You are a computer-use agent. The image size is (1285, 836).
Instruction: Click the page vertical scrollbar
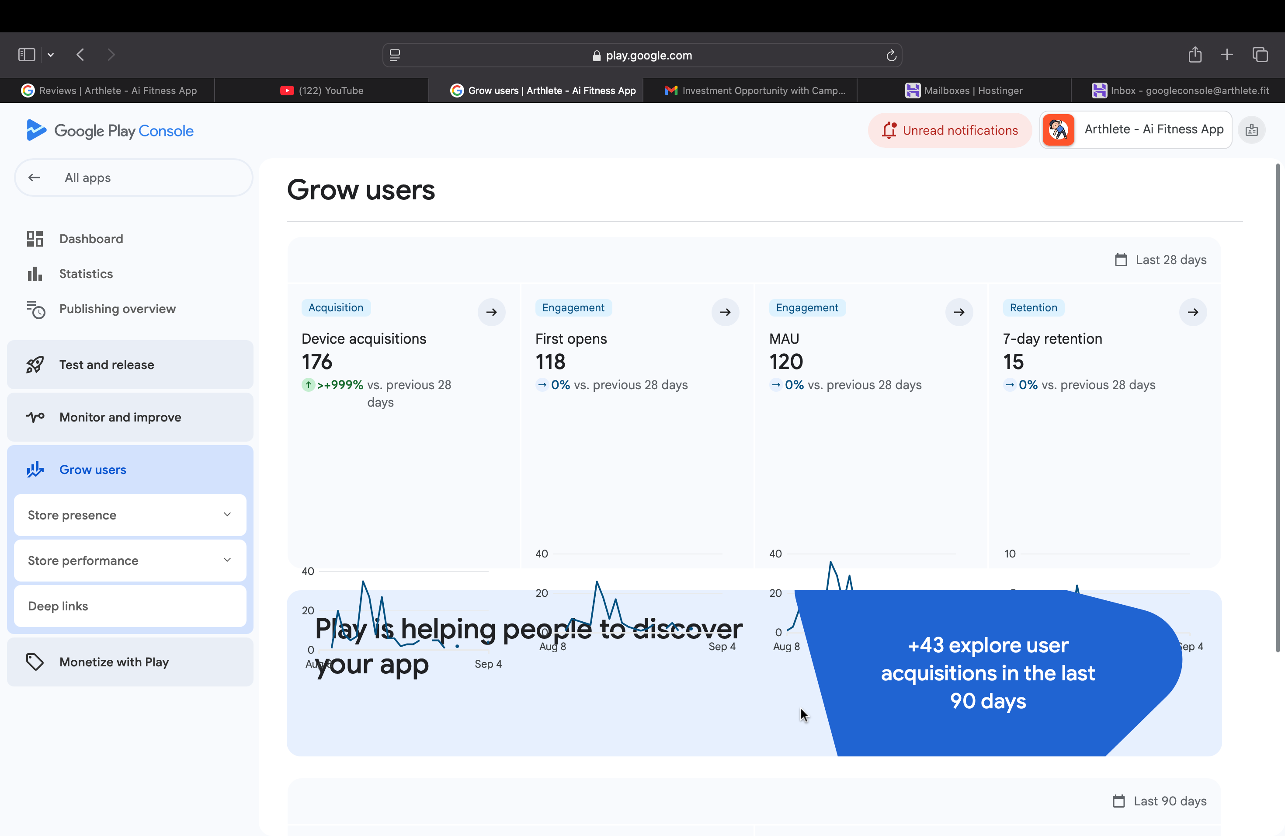point(1278,408)
